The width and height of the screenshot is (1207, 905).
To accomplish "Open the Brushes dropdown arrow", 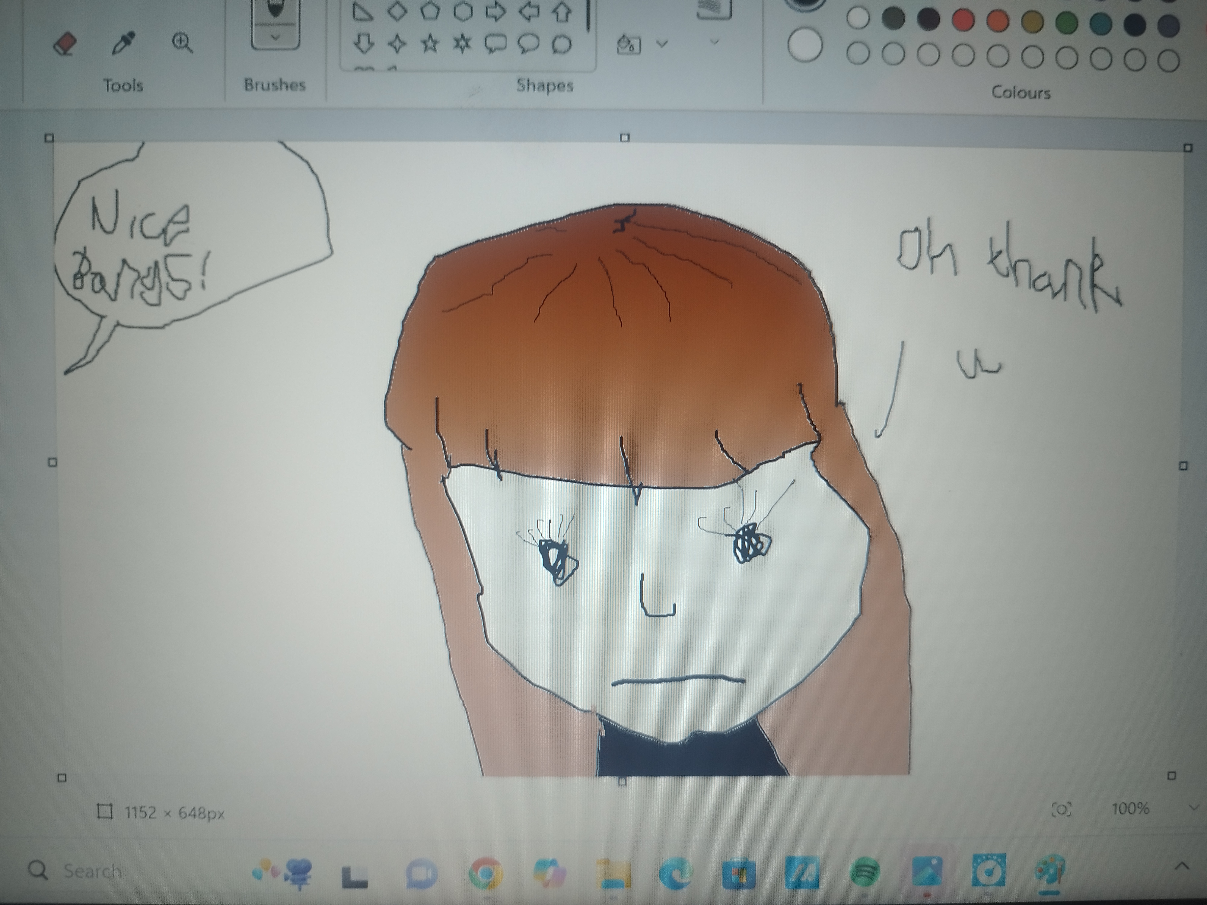I will pos(275,38).
